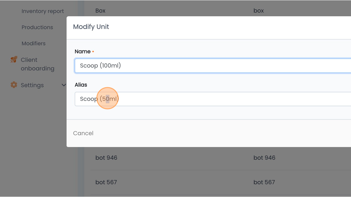Click the Modify Unit dialog title

pos(91,27)
